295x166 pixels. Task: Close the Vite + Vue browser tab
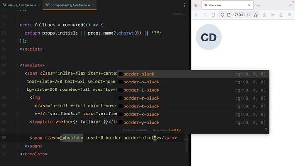pos(249,5)
